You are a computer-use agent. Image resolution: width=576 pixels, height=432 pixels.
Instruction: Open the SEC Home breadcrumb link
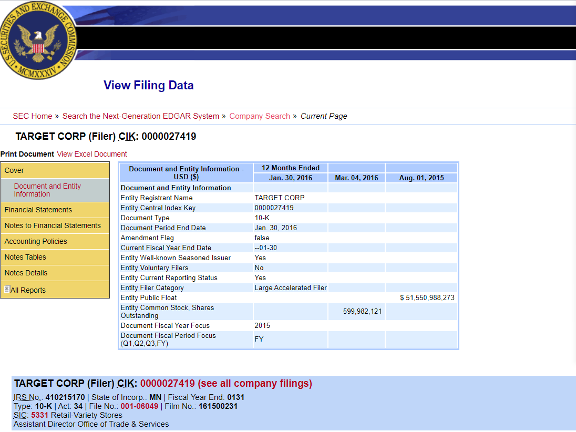point(33,116)
